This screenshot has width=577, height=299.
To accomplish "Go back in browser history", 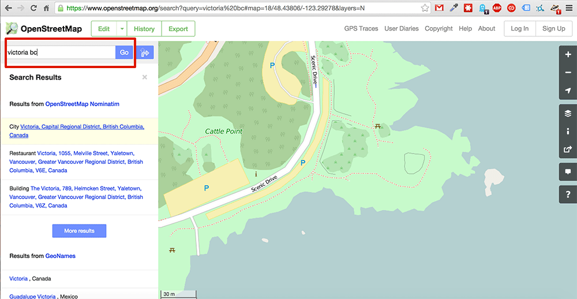I will coord(8,8).
